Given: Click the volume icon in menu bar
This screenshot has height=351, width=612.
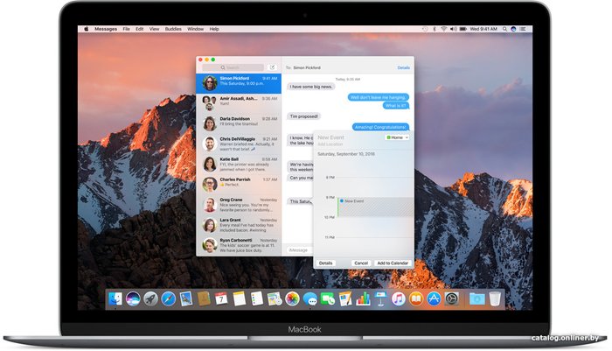Looking at the screenshot, I should (453, 29).
